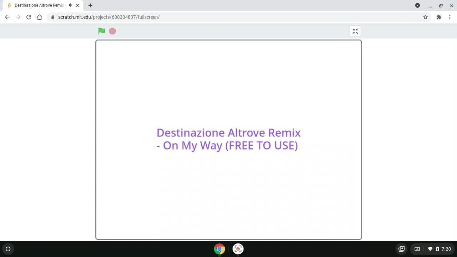
Task: Open Chrome from the shelf
Action: [219, 249]
